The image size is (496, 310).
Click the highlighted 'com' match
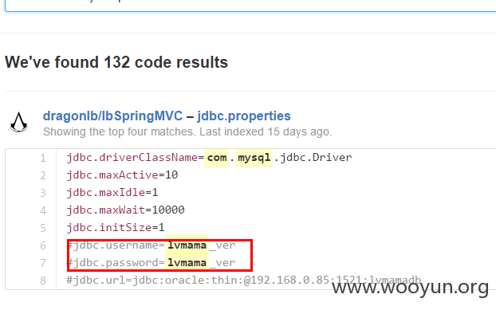217,157
